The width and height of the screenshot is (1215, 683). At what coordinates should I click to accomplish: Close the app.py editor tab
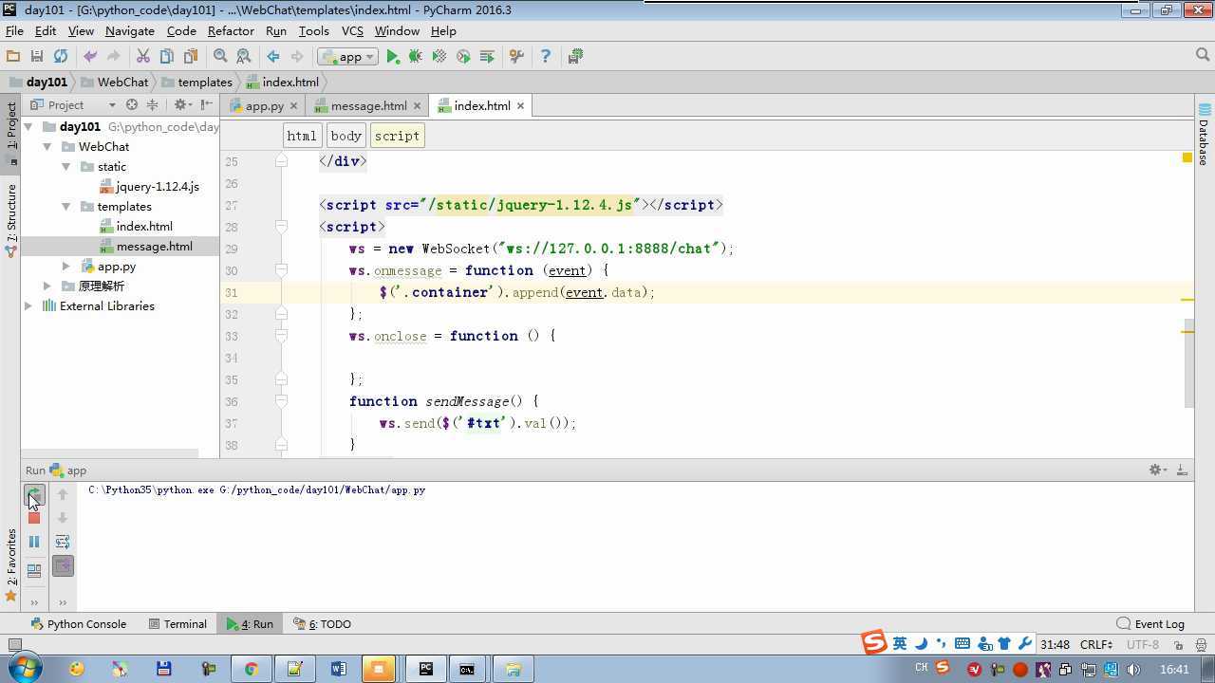click(293, 106)
